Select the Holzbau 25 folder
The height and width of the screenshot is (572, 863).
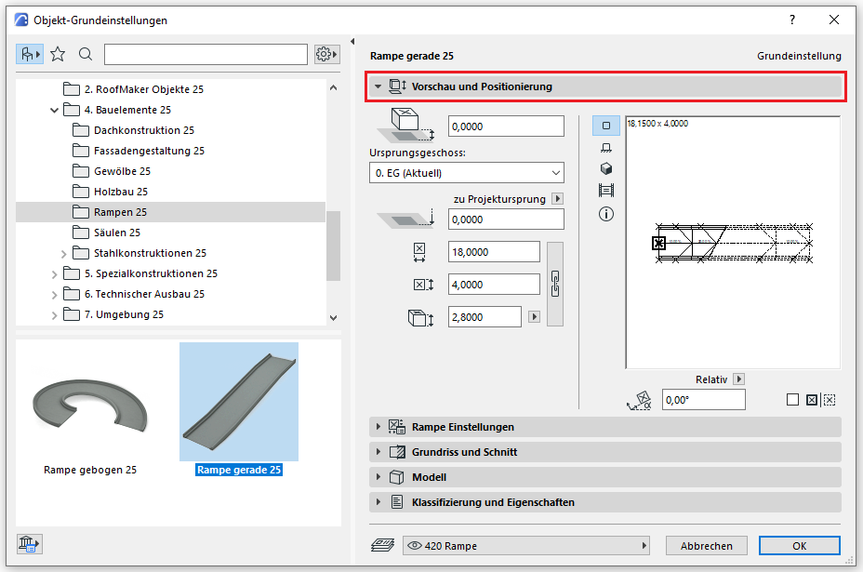pos(120,192)
